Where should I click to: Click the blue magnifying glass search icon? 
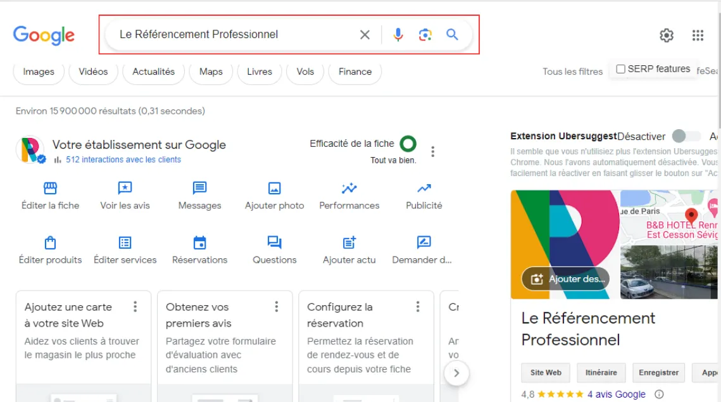pyautogui.click(x=452, y=34)
